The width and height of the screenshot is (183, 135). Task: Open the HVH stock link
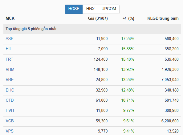10,110
